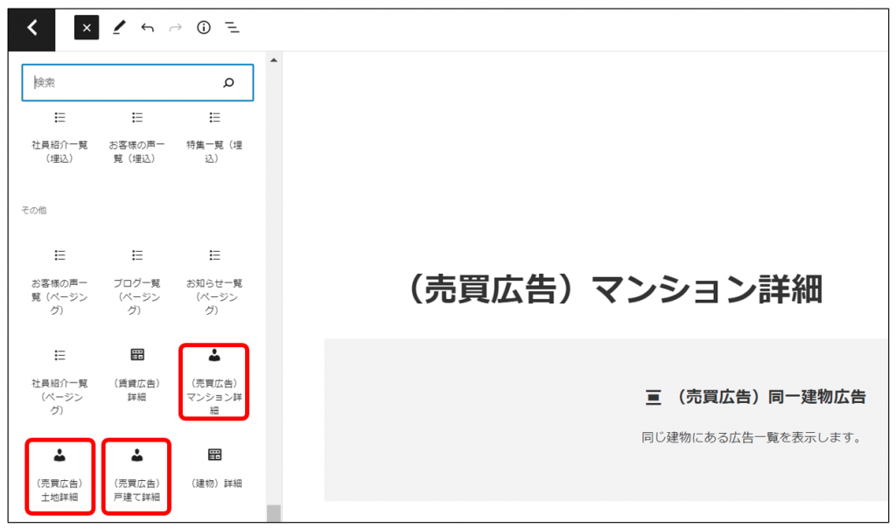Click the search field in block inserter
This screenshot has height=529, width=896.
(x=122, y=82)
